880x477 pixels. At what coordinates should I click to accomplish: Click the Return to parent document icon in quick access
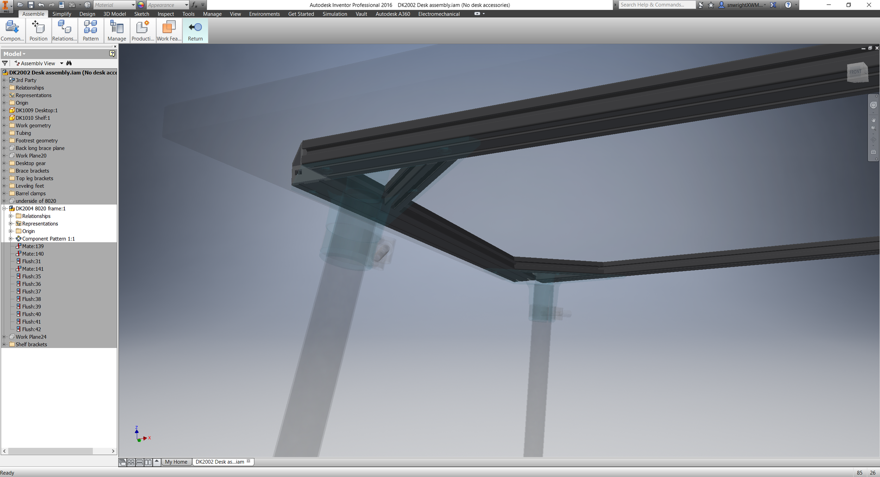pyautogui.click(x=62, y=5)
